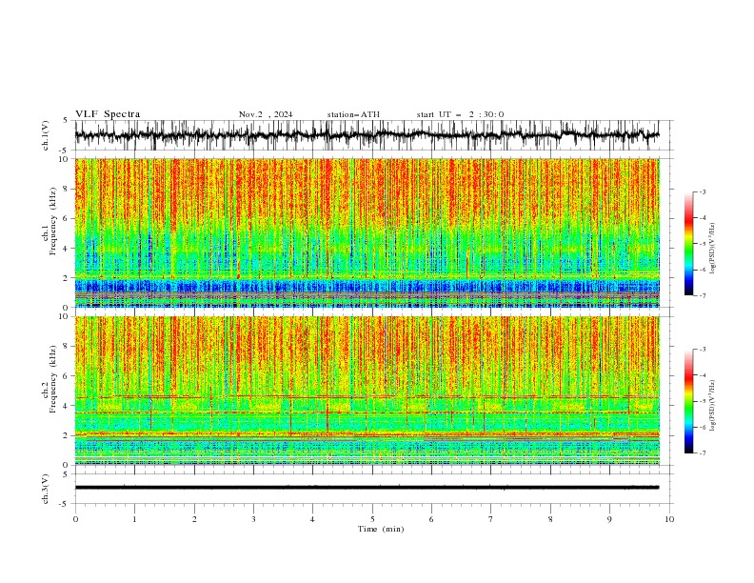This screenshot has height=583, width=754.
Task: Click the "ch.1(V)" axis label
Action: pyautogui.click(x=46, y=135)
